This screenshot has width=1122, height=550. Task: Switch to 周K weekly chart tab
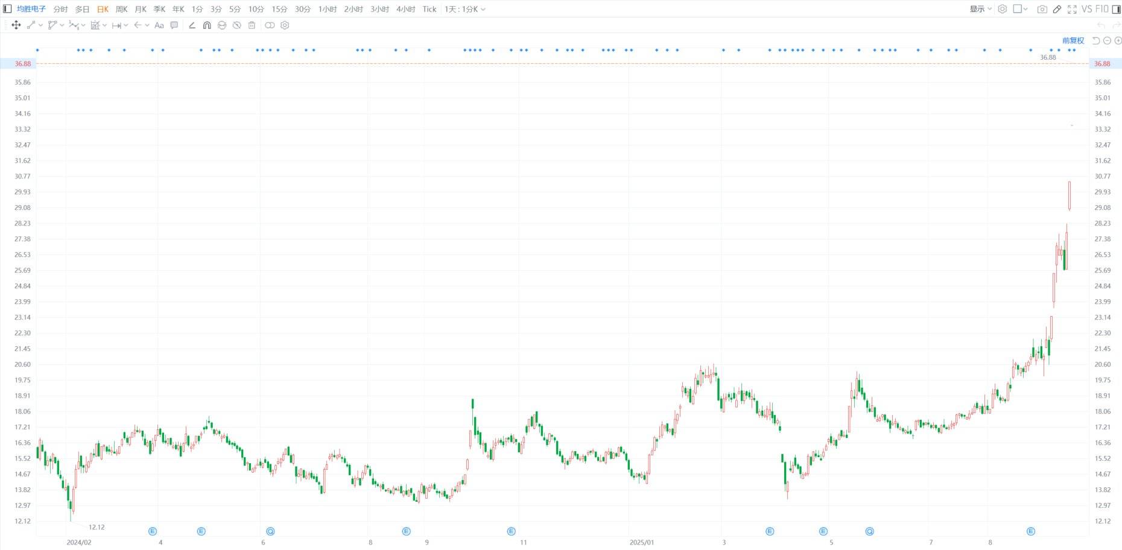(x=121, y=9)
